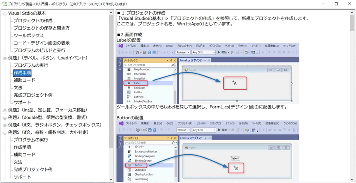Click the tree panel scrollbar up arrow
The width and height of the screenshot is (356, 183).
click(x=111, y=13)
